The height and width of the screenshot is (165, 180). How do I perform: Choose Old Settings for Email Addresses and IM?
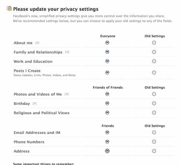[x=154, y=132]
